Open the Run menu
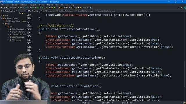This screenshot has width=186, height=104. pyautogui.click(x=57, y=5)
